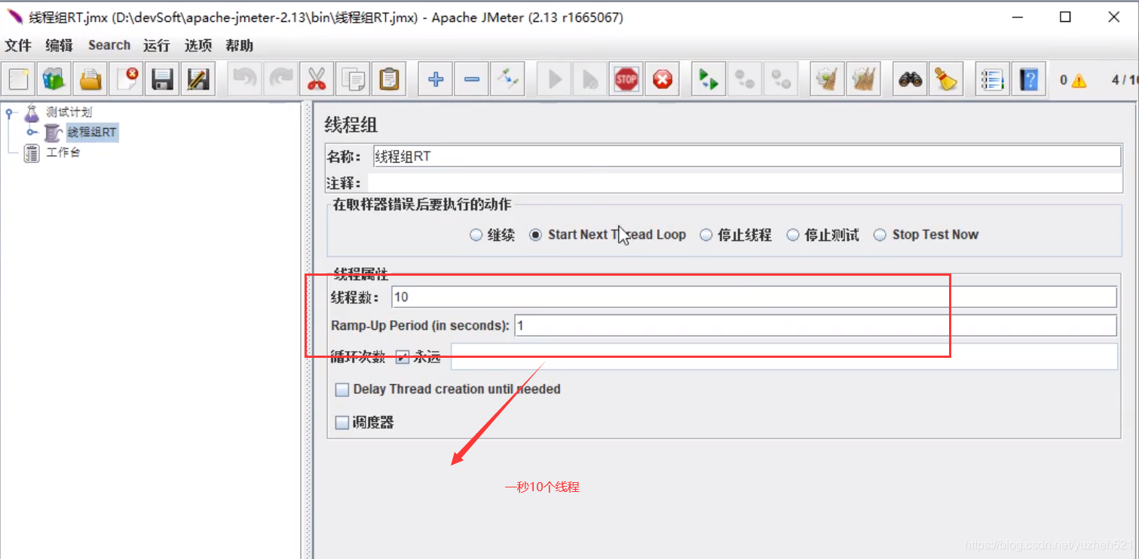Open a test plan file
This screenshot has height=559, width=1139.
click(90, 78)
